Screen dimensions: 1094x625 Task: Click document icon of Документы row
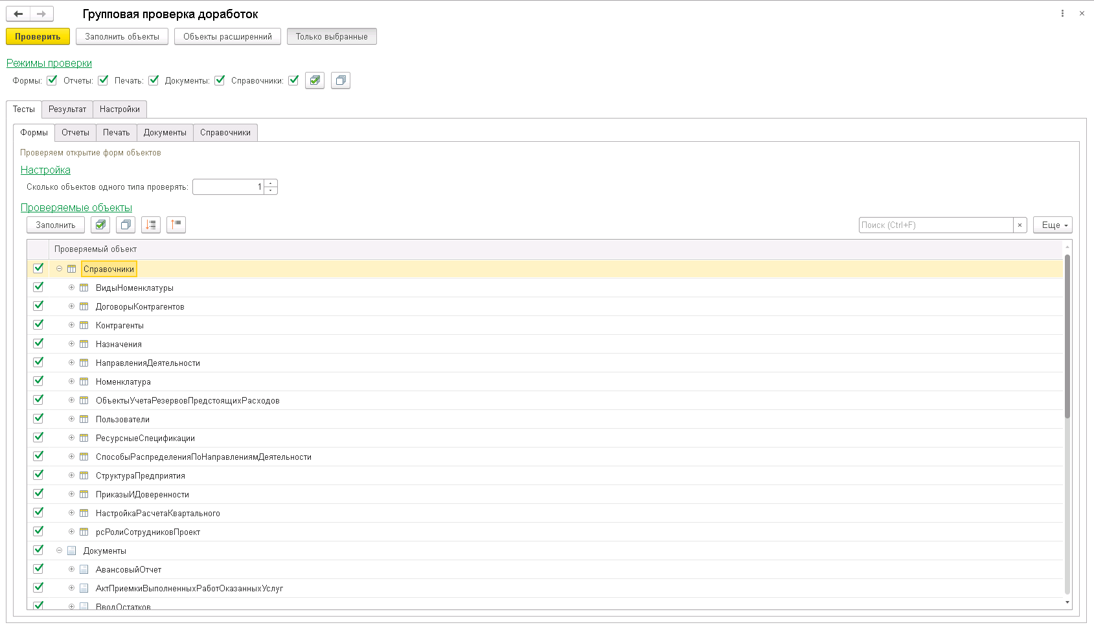[71, 551]
